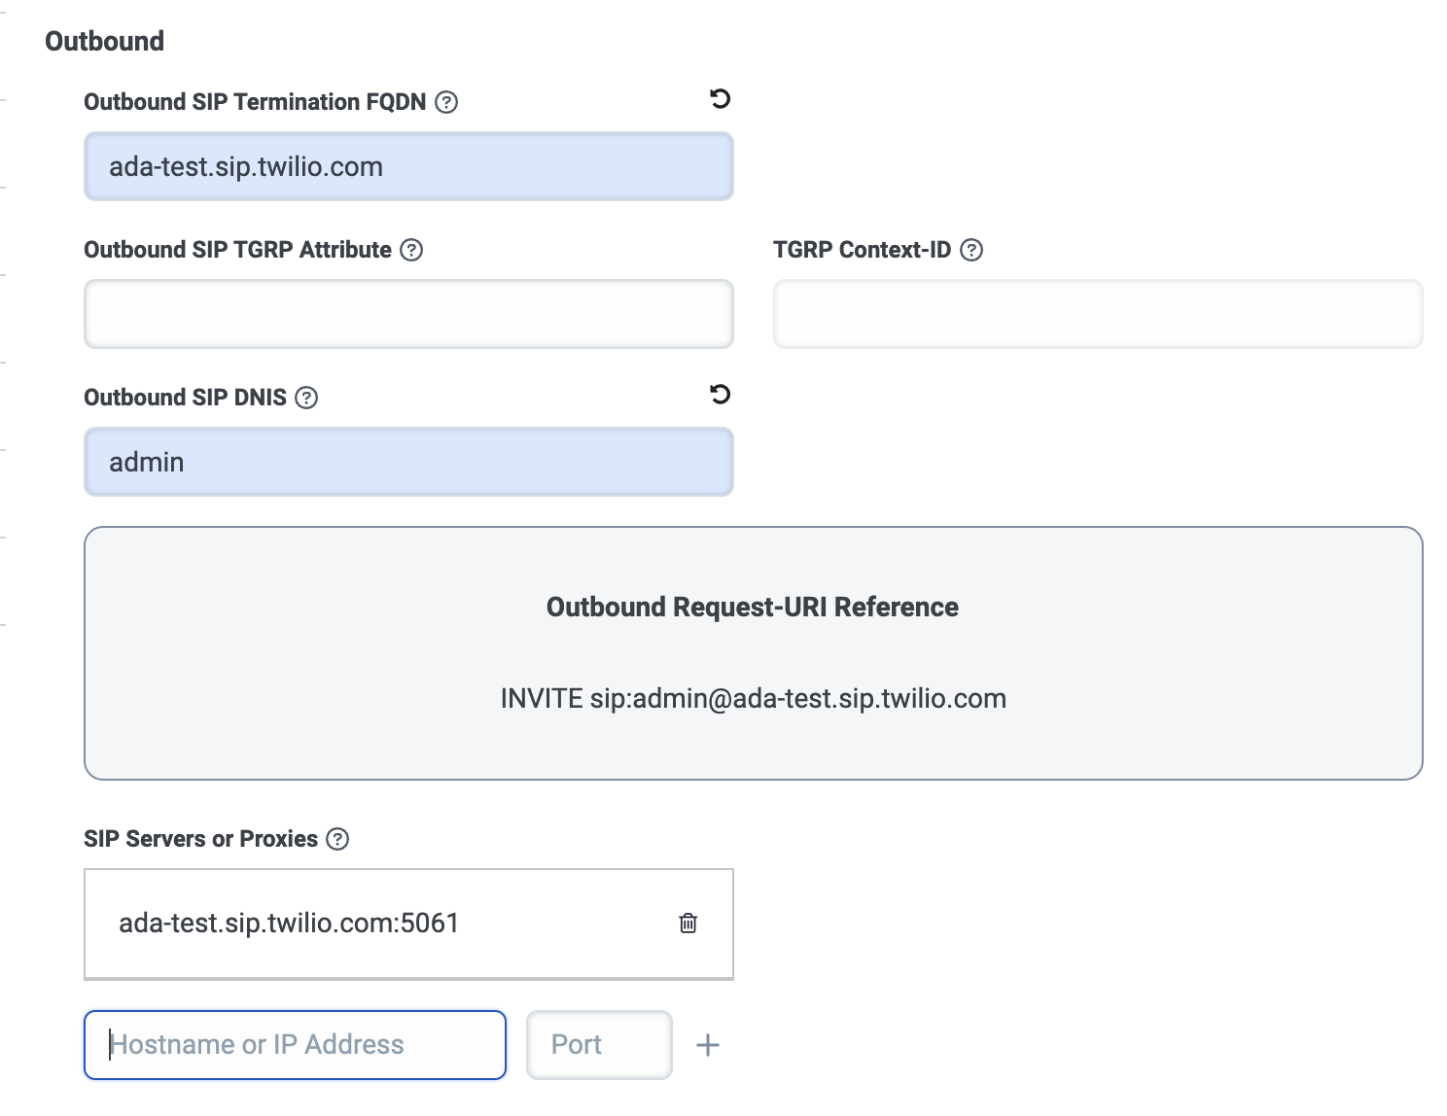
Task: Select the Outbound SIP DNIS admin field
Action: click(x=408, y=462)
